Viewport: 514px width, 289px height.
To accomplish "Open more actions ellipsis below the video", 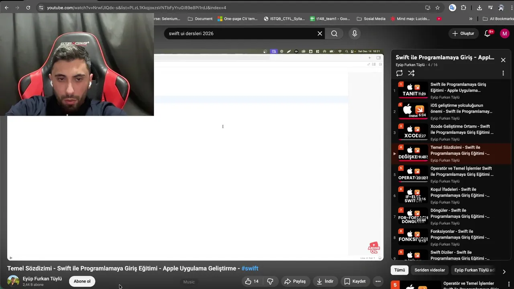I will (378, 281).
